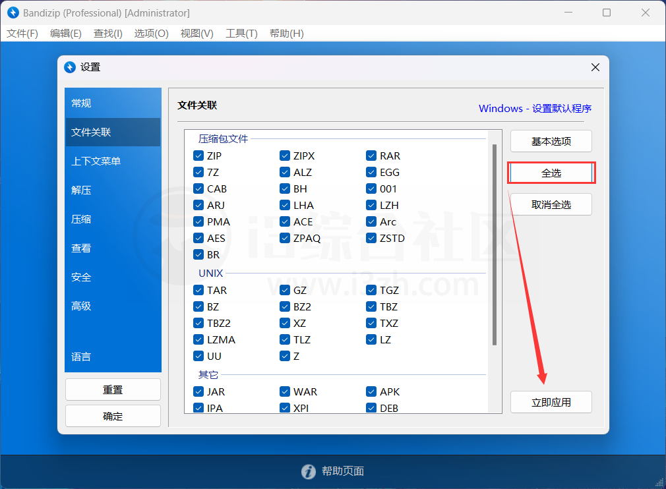
Task: Toggle the CAB checkbox
Action: [x=198, y=188]
